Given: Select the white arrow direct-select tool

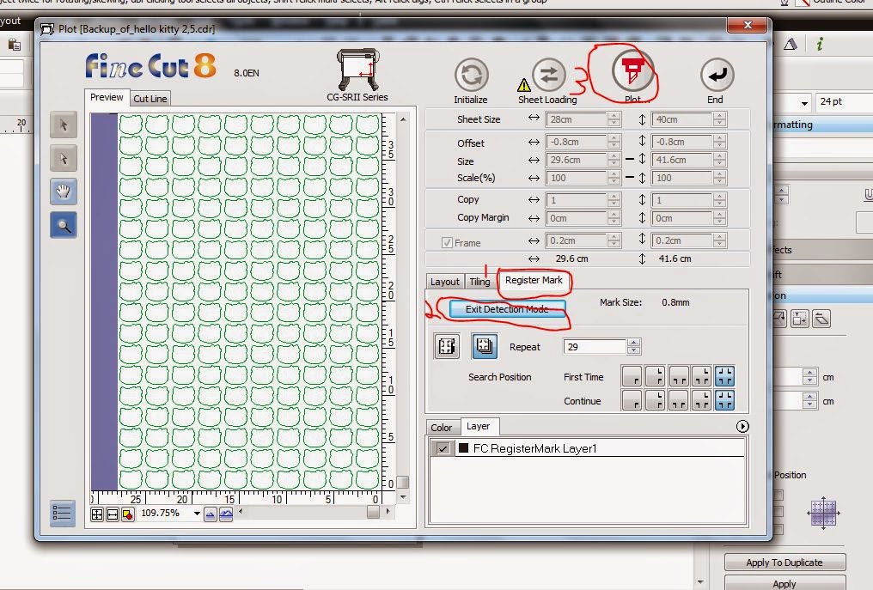Looking at the screenshot, I should coord(63,159).
